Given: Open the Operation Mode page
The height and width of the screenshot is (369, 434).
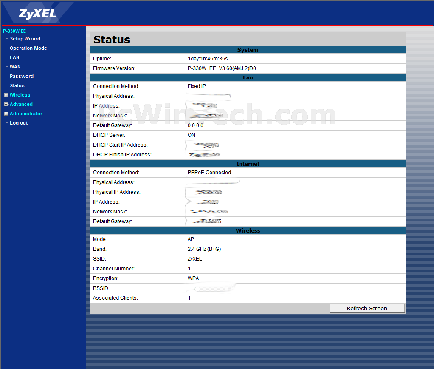Looking at the screenshot, I should click(28, 48).
